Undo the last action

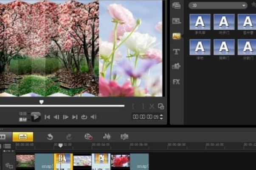point(50,137)
